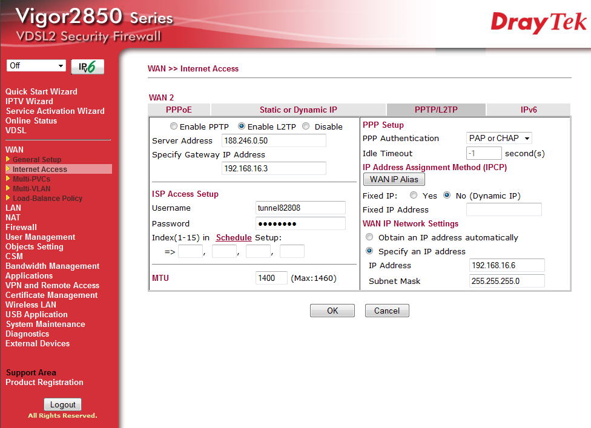The width and height of the screenshot is (591, 428).
Task: Click the WAN IP Alias button
Action: tap(394, 179)
